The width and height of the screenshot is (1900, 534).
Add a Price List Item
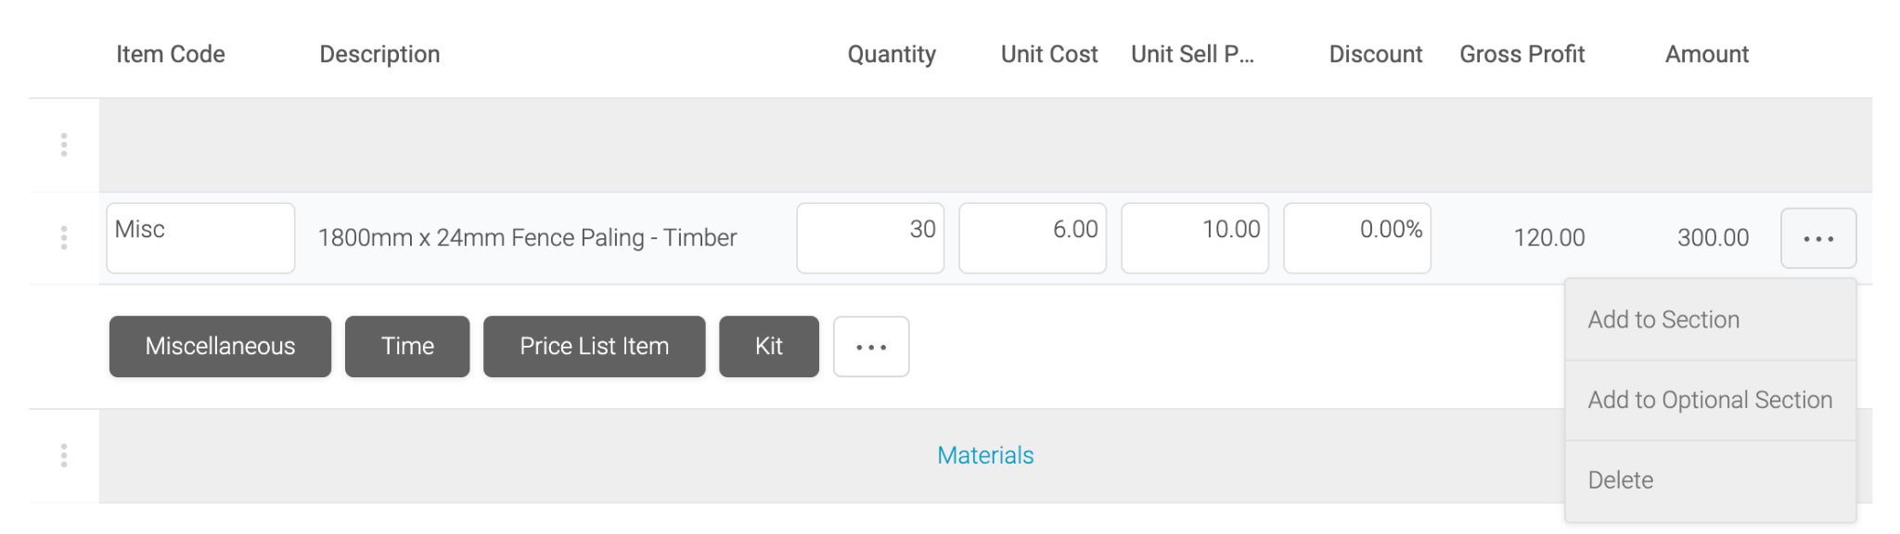click(595, 347)
